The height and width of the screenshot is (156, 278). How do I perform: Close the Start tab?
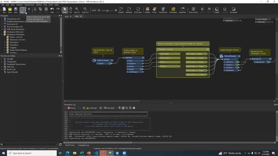point(70,16)
